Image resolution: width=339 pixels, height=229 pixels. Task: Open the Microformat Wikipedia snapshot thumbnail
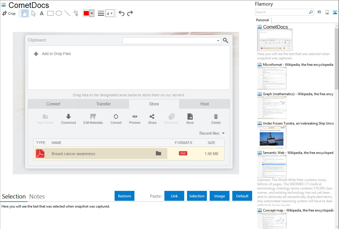pyautogui.click(x=272, y=78)
